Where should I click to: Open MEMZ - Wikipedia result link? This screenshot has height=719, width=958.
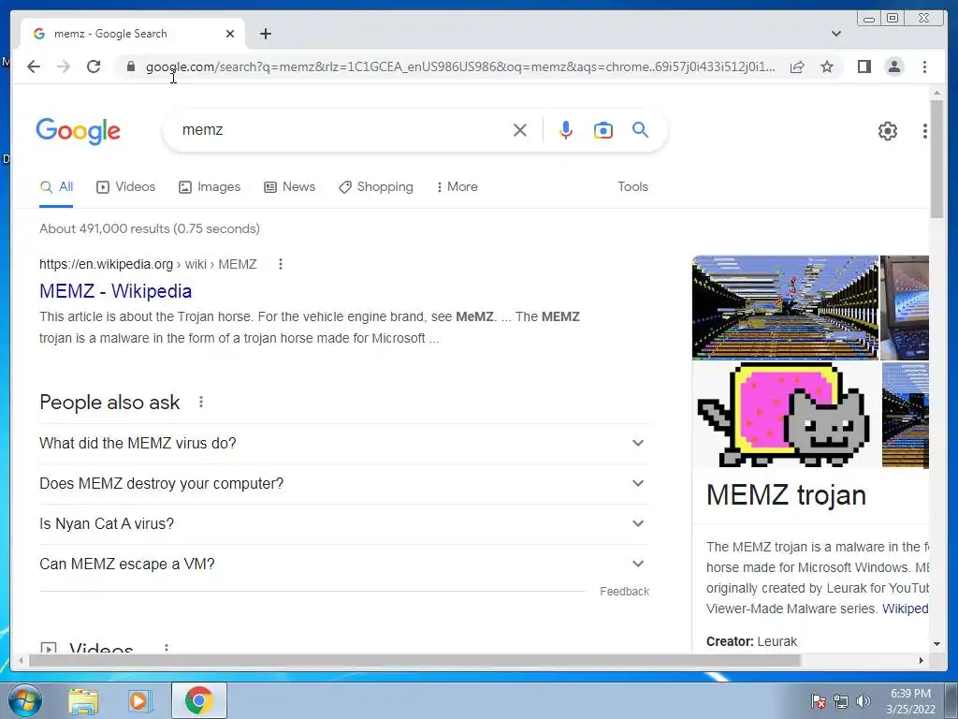pos(115,291)
